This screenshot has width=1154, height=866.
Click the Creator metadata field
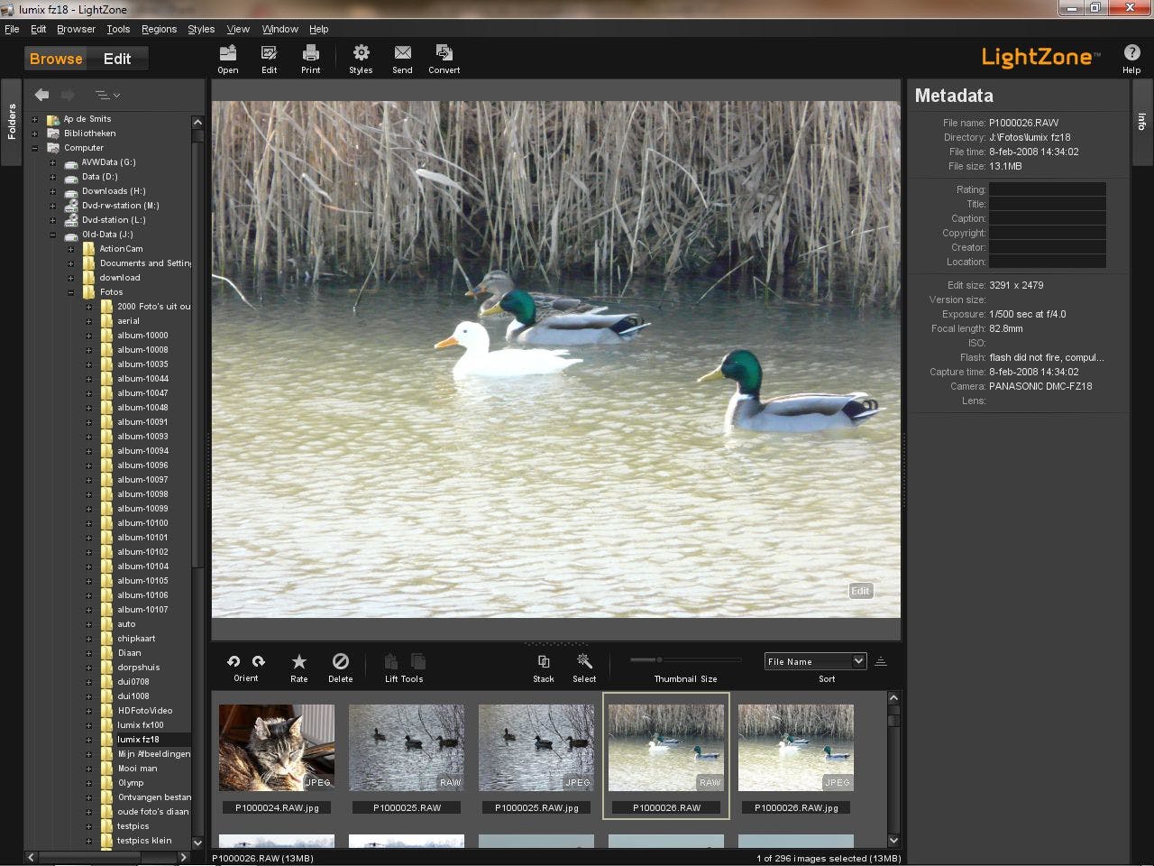(x=1048, y=247)
